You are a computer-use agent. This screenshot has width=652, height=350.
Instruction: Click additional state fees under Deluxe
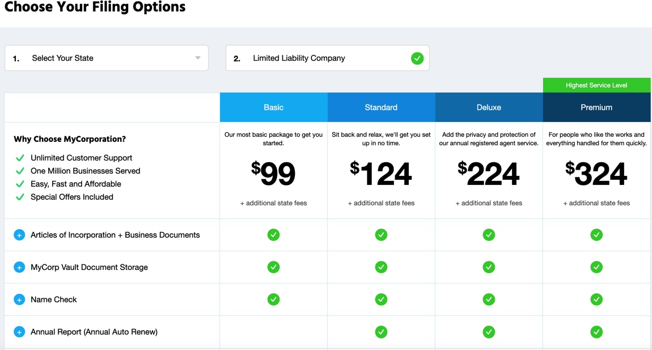pyautogui.click(x=489, y=203)
